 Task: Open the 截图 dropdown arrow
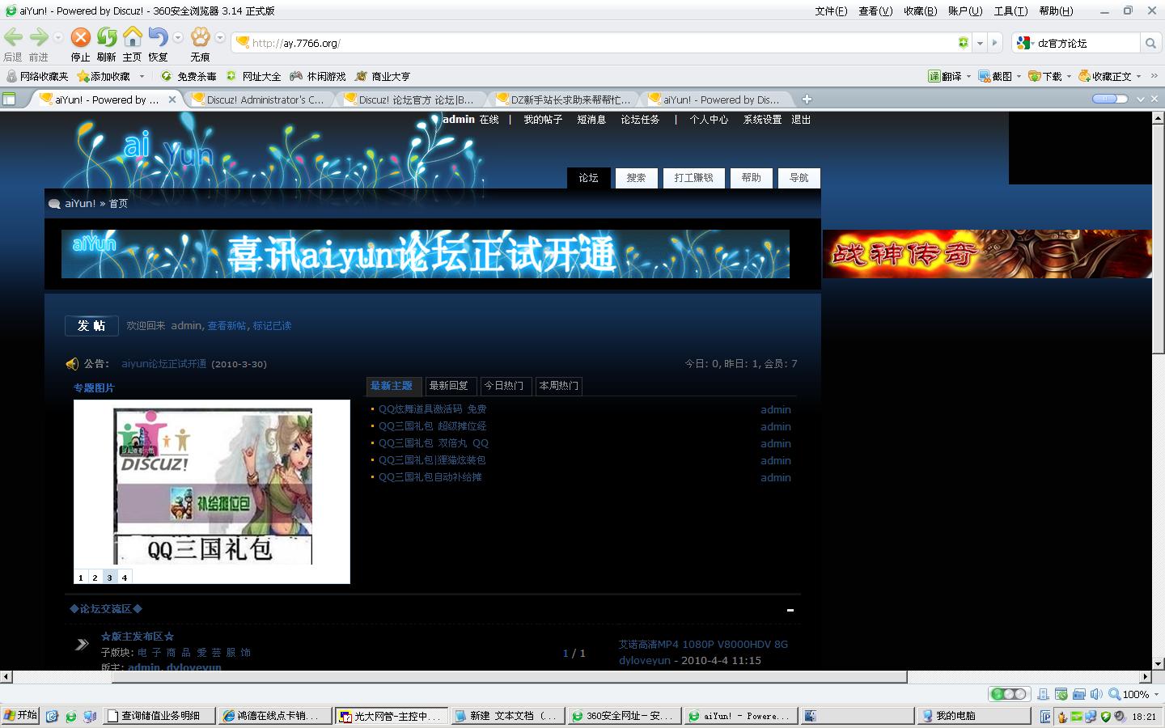coord(1019,76)
